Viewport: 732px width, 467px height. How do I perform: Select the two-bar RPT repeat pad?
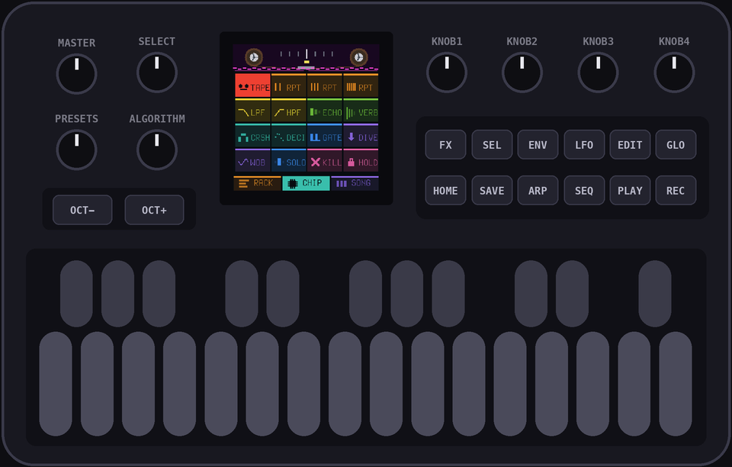(288, 85)
